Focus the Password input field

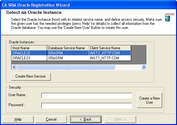pos(86,106)
